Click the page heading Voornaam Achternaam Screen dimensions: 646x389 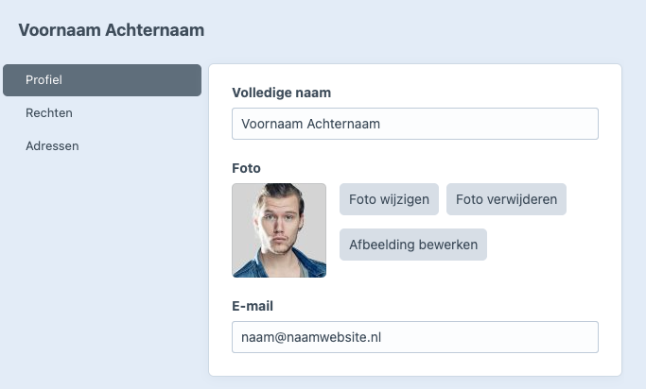[x=112, y=30]
